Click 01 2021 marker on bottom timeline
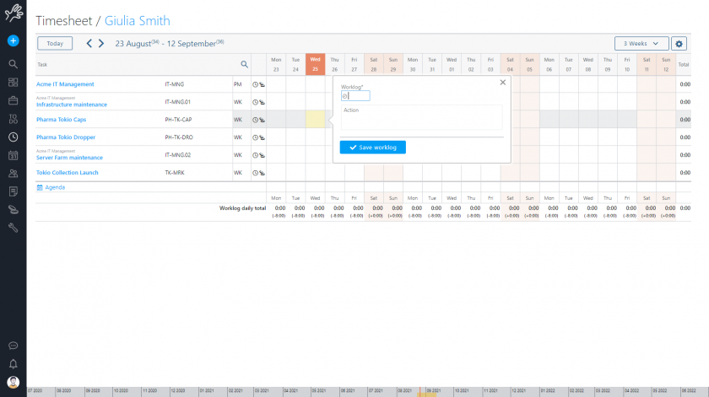This screenshot has height=397, width=709. (208, 392)
